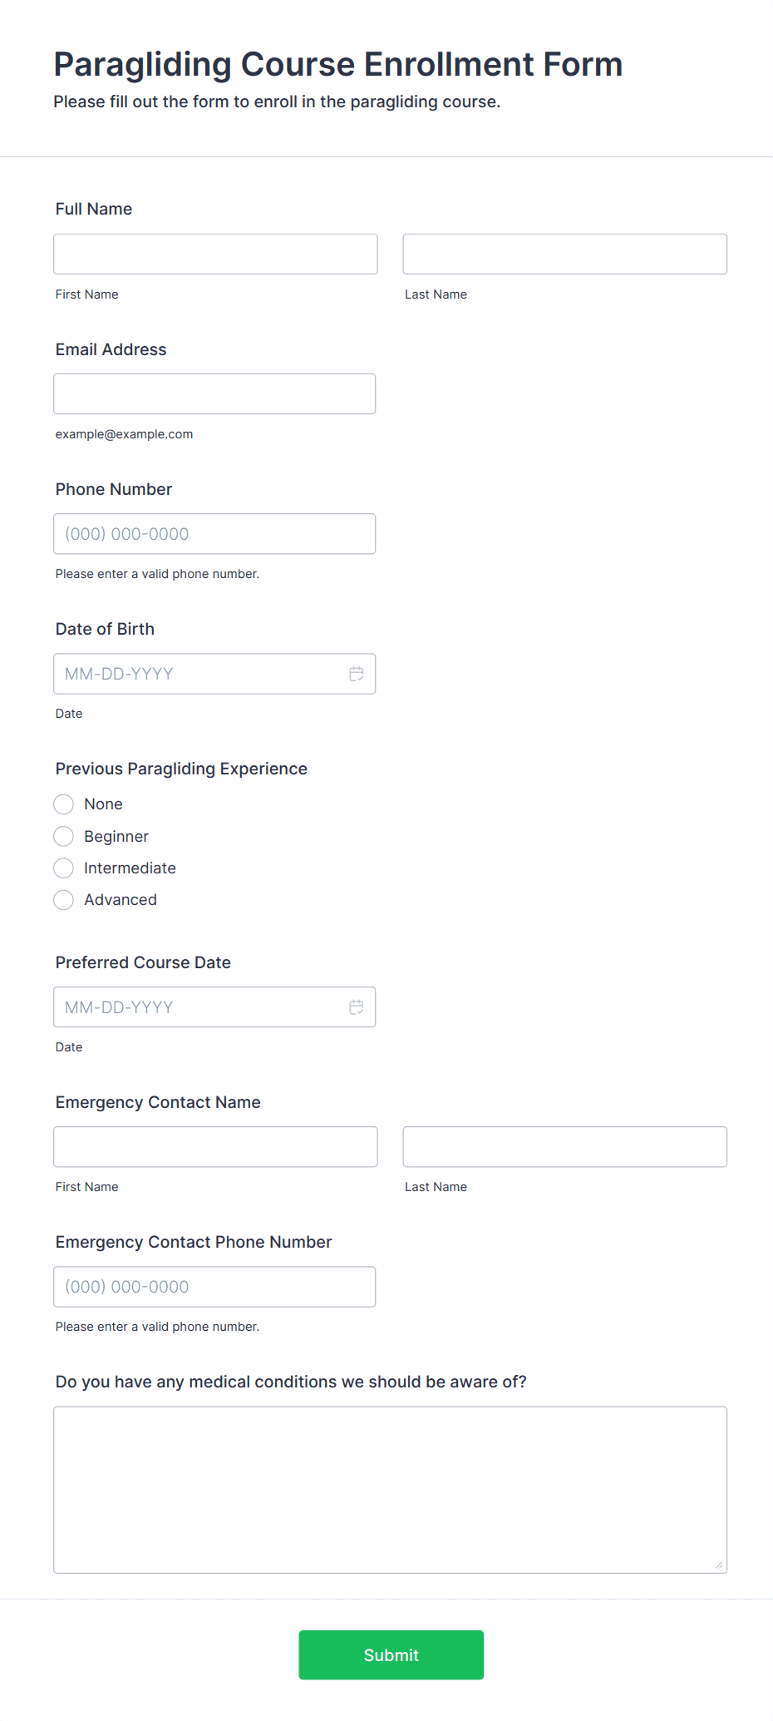Focus the Emergency Contact first name field

coord(215,1147)
